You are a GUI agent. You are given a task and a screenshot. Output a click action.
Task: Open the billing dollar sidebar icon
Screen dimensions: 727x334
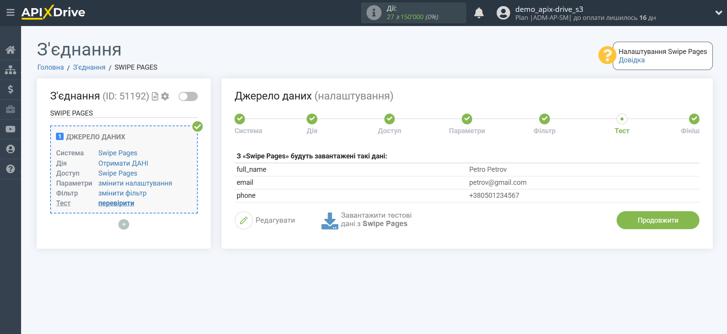10,90
